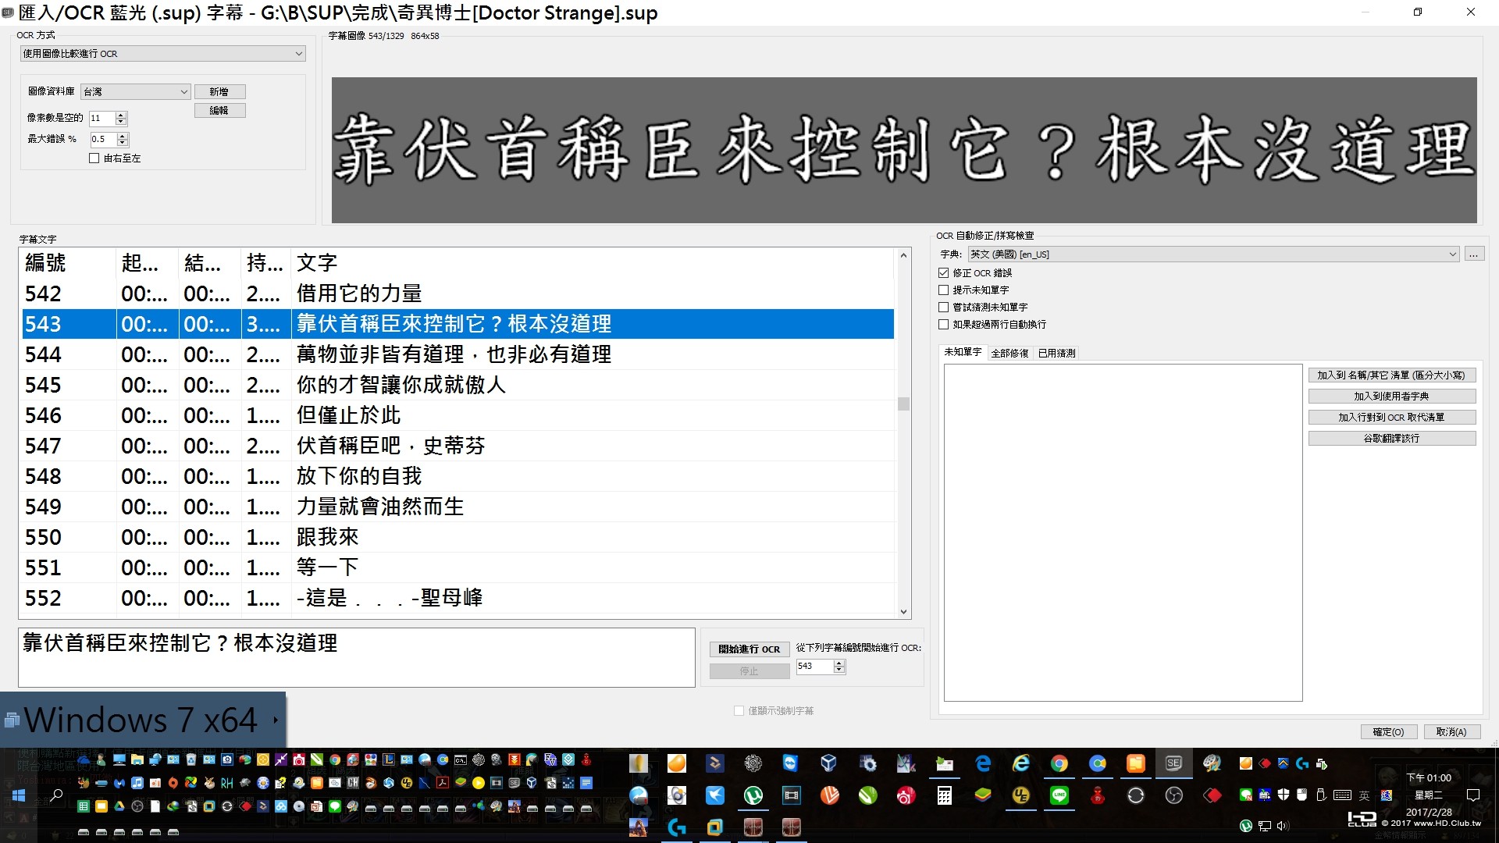The width and height of the screenshot is (1499, 843).
Task: Open the OCR method dropdown
Action: tap(299, 53)
